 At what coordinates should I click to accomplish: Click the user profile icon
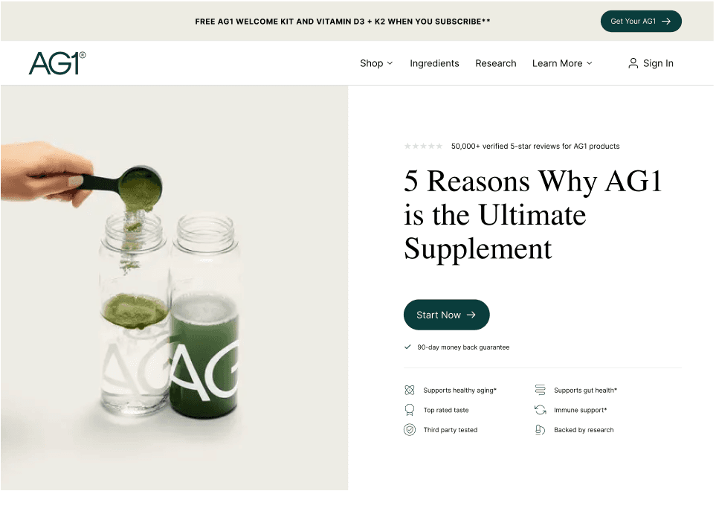click(633, 63)
